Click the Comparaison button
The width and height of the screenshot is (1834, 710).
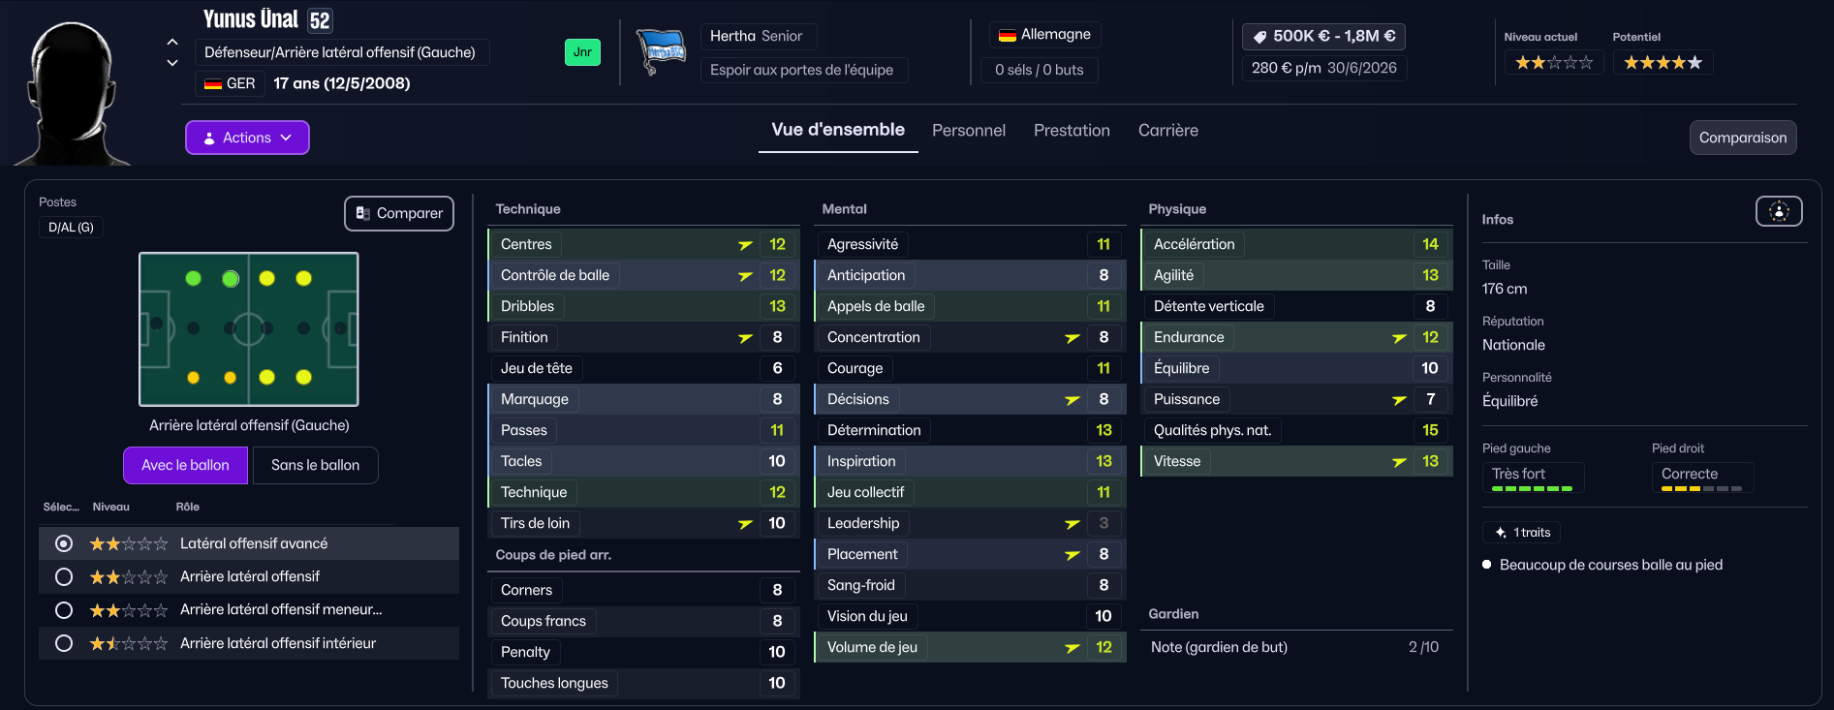(x=1742, y=138)
